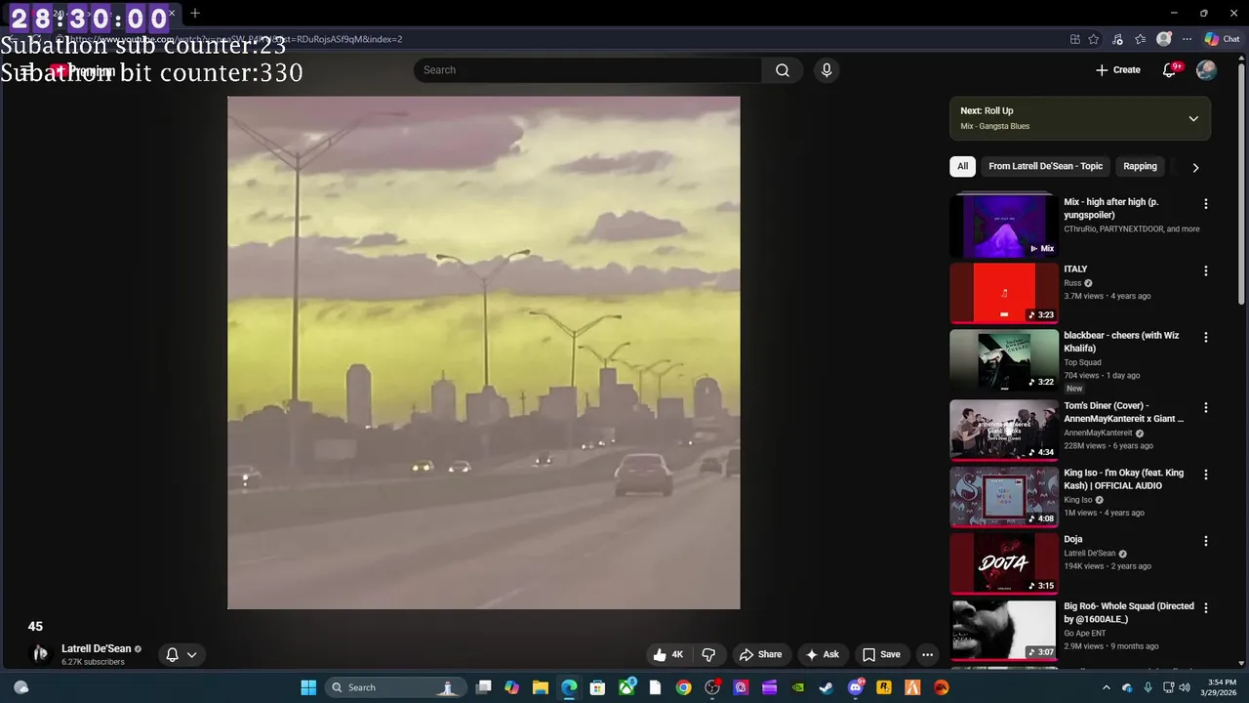Open Discord from the taskbar

856,687
